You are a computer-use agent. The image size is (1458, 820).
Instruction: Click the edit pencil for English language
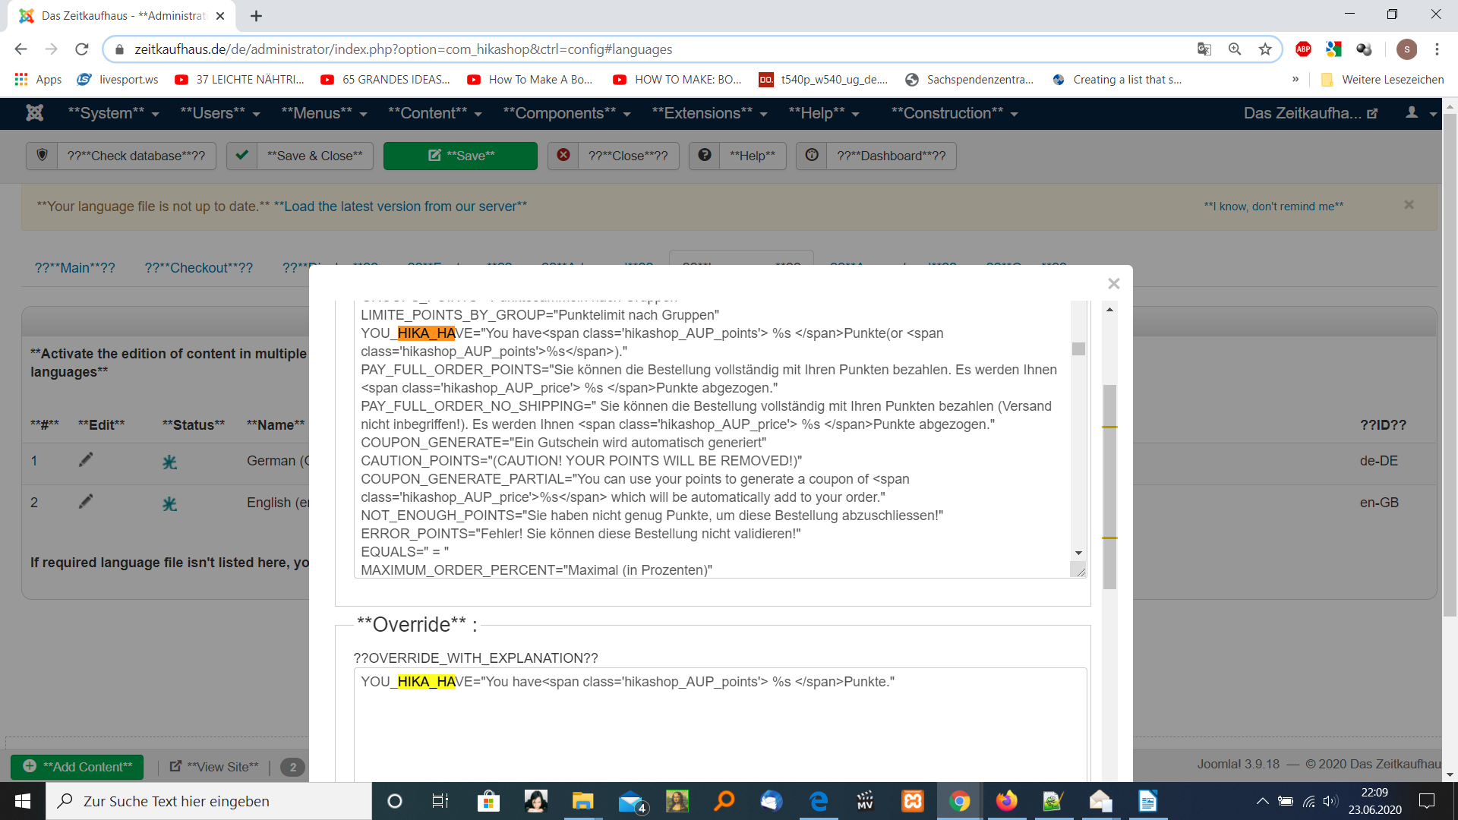click(86, 502)
